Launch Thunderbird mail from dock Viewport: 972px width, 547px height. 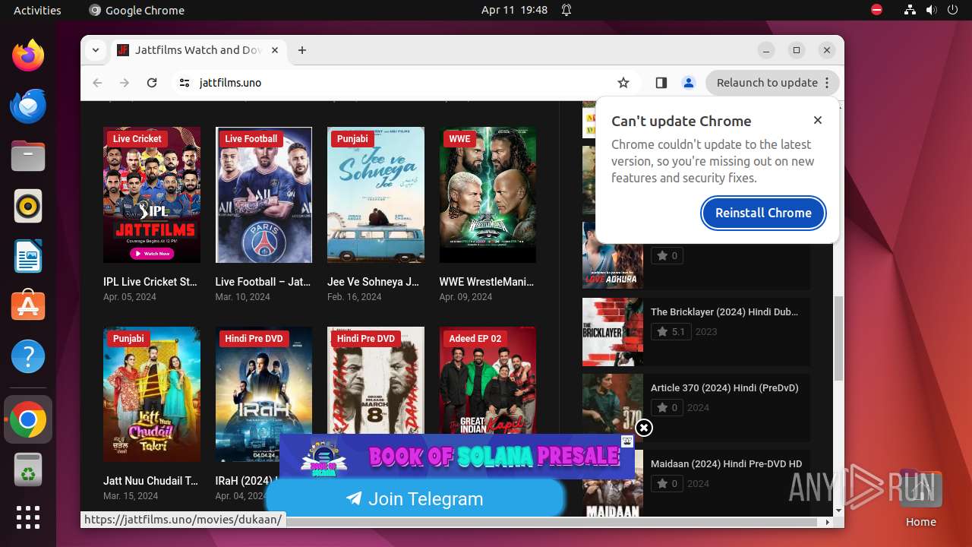pos(28,106)
